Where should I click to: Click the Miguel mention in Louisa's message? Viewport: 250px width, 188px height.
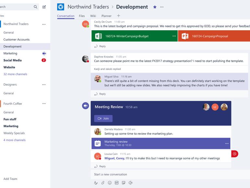coord(110,158)
